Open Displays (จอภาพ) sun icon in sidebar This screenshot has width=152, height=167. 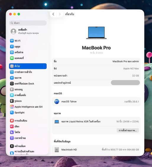point(12,78)
